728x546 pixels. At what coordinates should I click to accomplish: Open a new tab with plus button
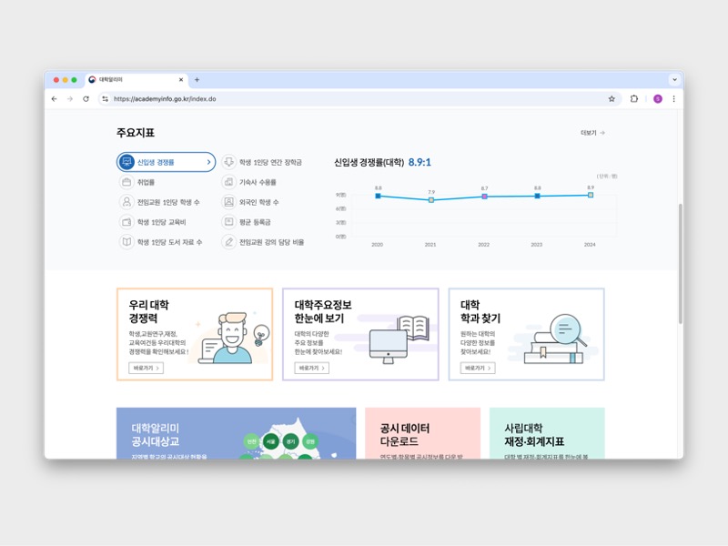pyautogui.click(x=197, y=80)
